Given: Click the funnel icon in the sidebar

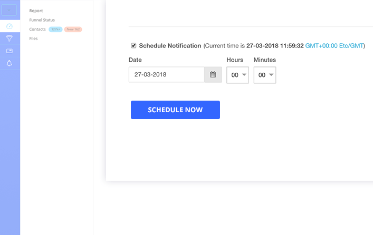Looking at the screenshot, I should pyautogui.click(x=9, y=38).
